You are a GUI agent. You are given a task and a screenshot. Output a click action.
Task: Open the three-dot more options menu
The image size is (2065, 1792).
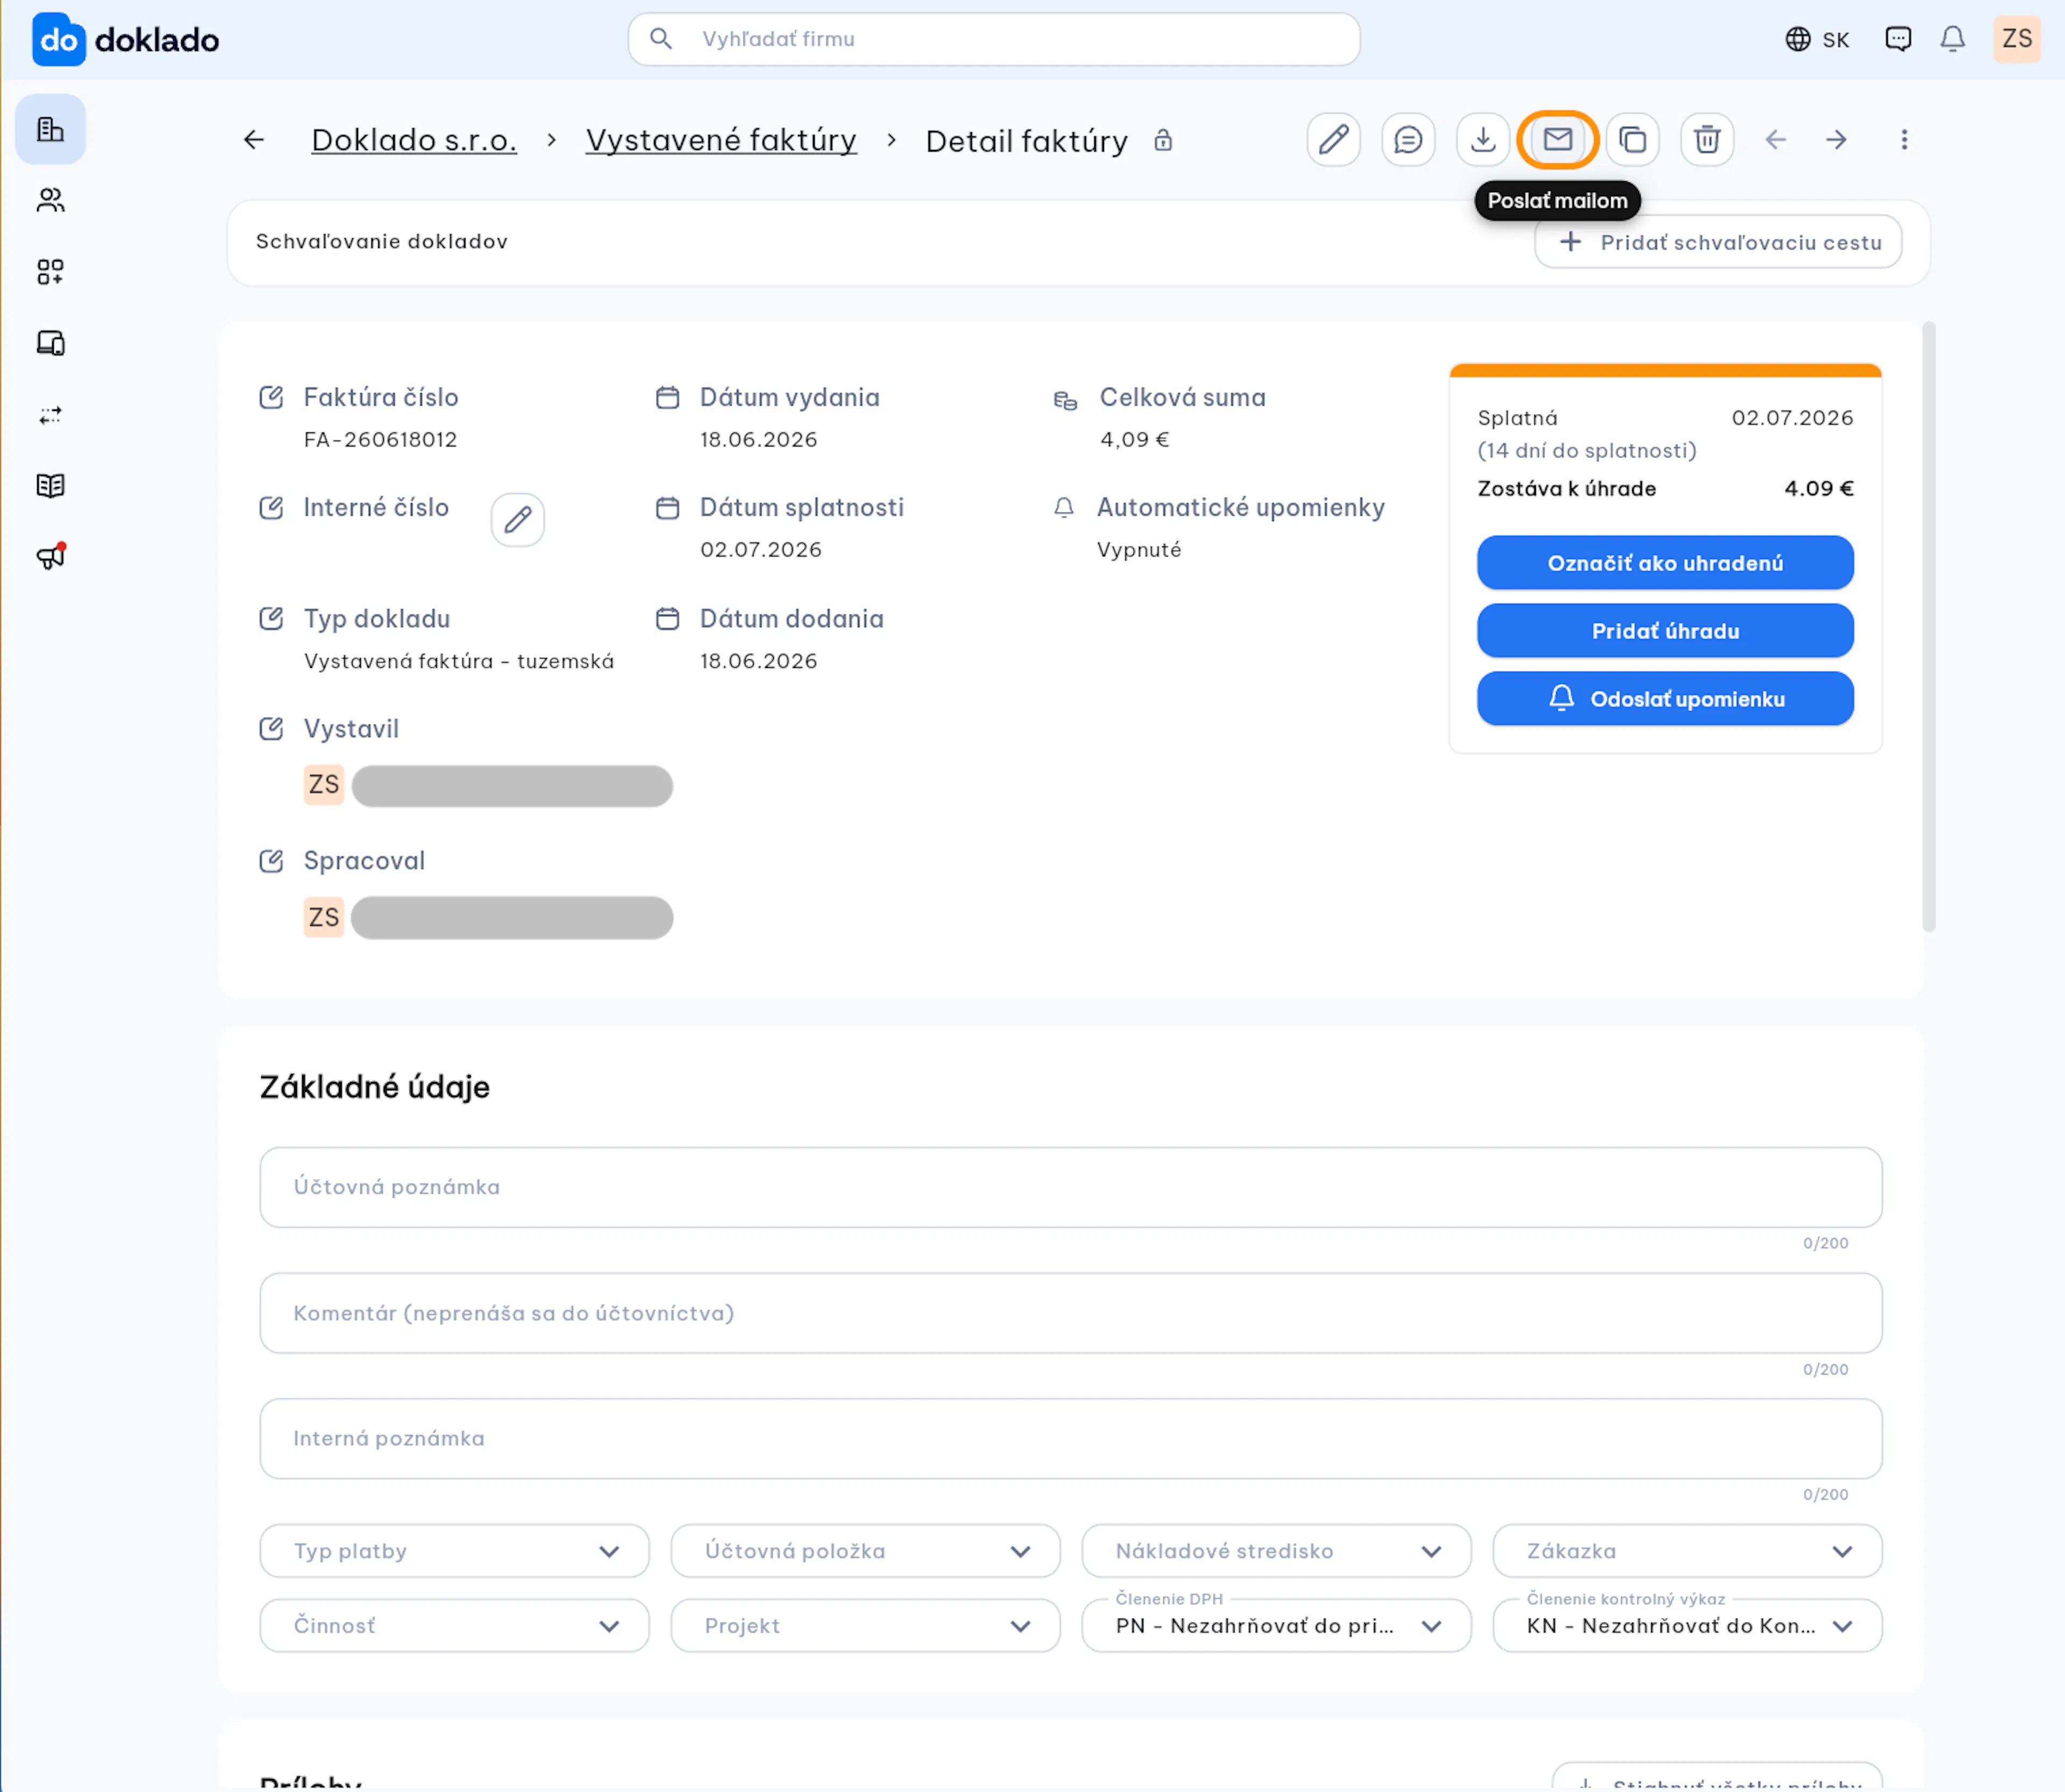[x=1904, y=140]
